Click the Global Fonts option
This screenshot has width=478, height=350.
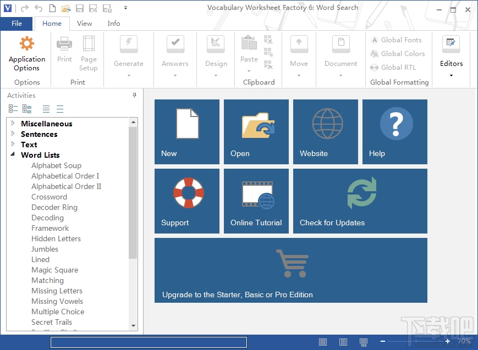(396, 40)
